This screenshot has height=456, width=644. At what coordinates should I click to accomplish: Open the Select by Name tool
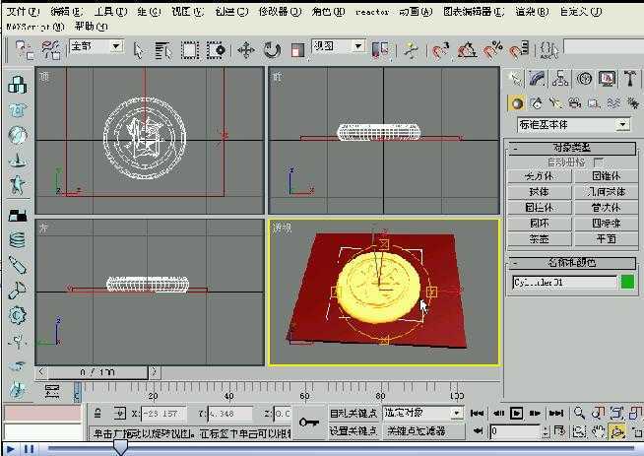coord(163,50)
